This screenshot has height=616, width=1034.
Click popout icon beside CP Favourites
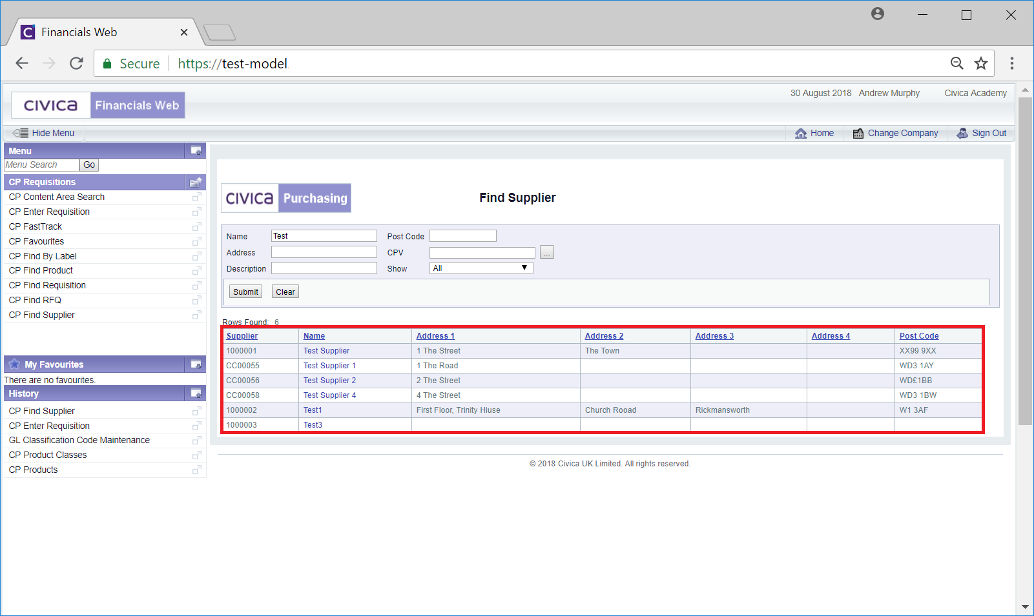point(196,241)
